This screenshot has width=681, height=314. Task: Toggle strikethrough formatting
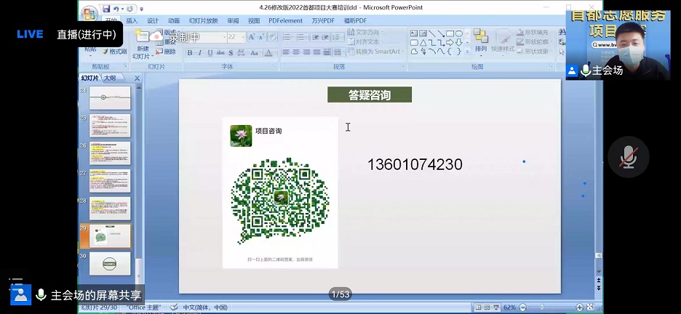(x=220, y=52)
